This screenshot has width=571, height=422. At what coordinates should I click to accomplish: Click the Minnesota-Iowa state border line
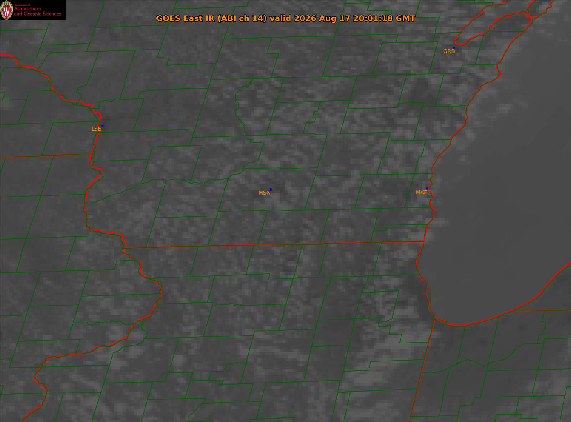(x=45, y=156)
